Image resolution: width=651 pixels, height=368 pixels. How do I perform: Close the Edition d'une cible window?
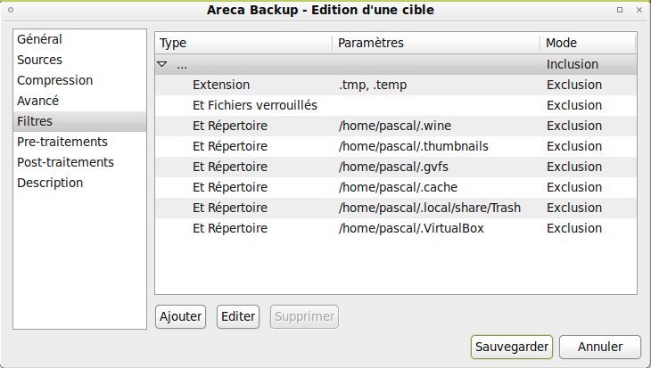point(639,10)
